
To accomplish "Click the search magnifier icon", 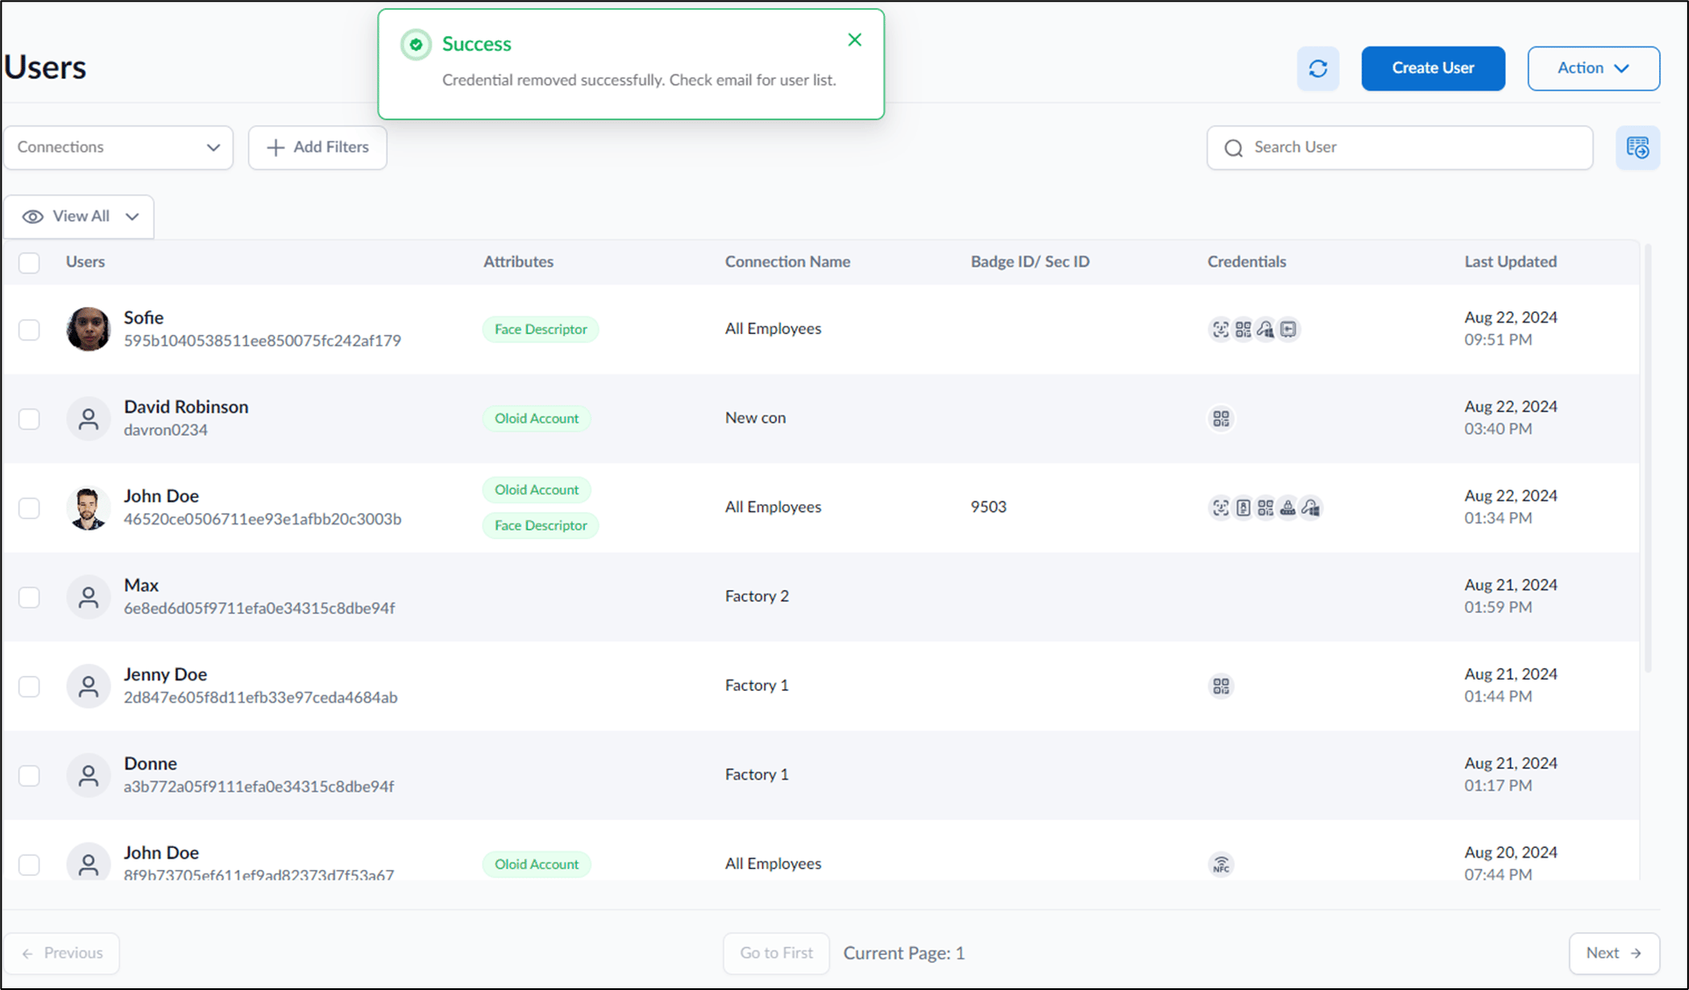I will tap(1233, 147).
